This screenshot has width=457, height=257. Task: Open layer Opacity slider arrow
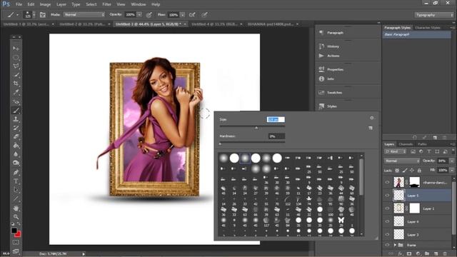click(x=452, y=161)
